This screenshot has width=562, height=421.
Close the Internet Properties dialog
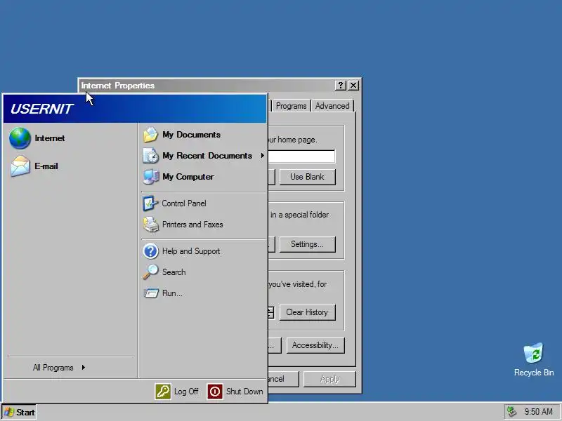(353, 85)
